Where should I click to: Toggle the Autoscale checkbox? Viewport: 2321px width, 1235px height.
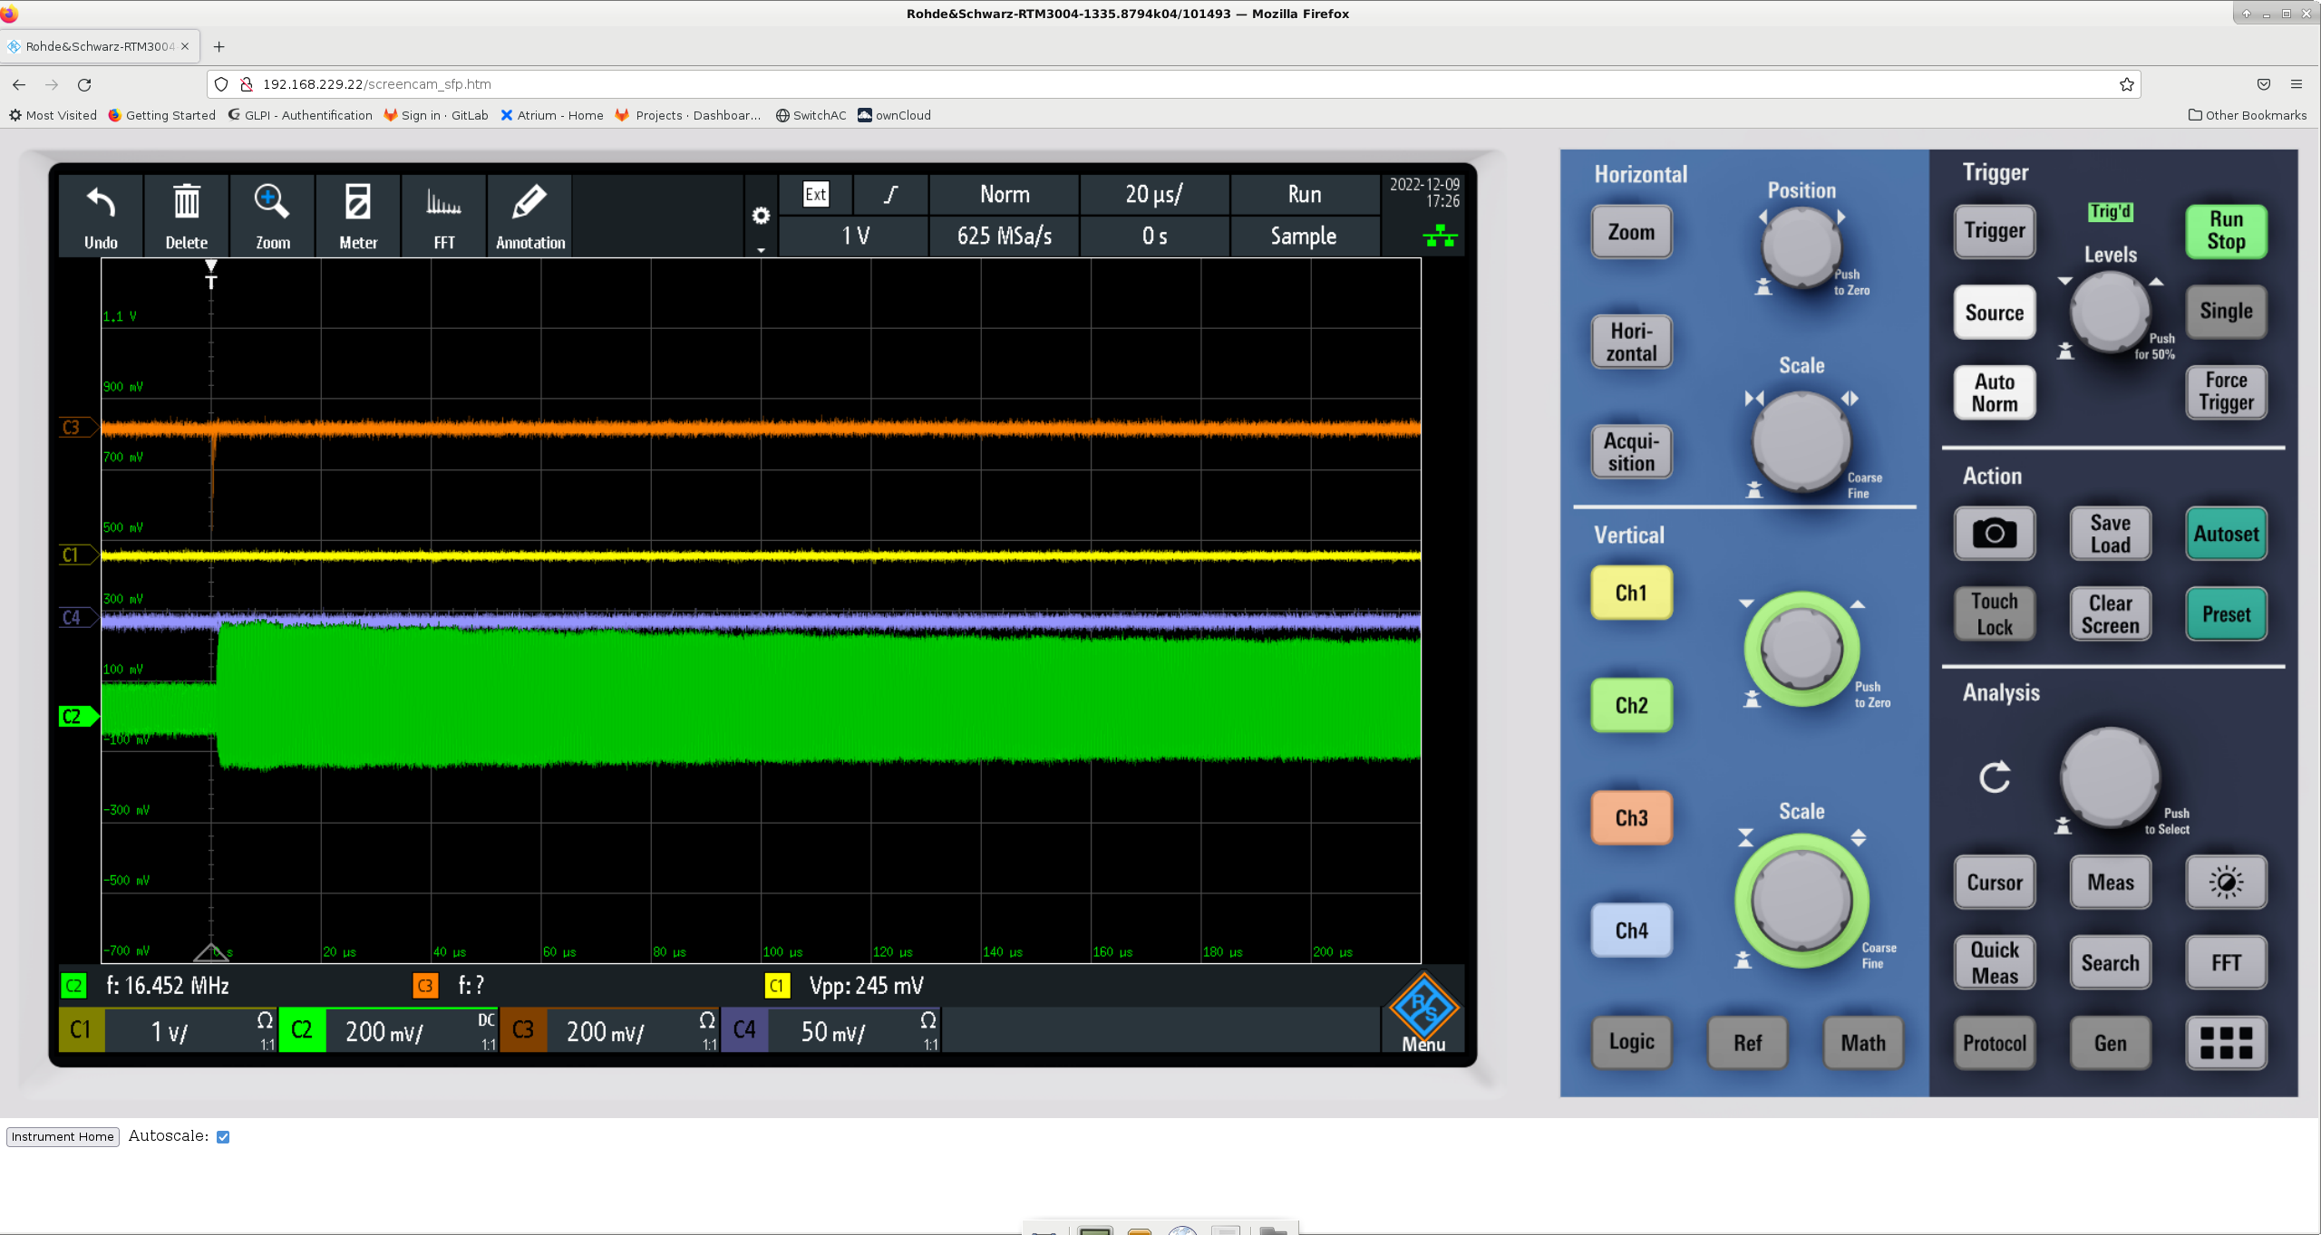coord(223,1136)
